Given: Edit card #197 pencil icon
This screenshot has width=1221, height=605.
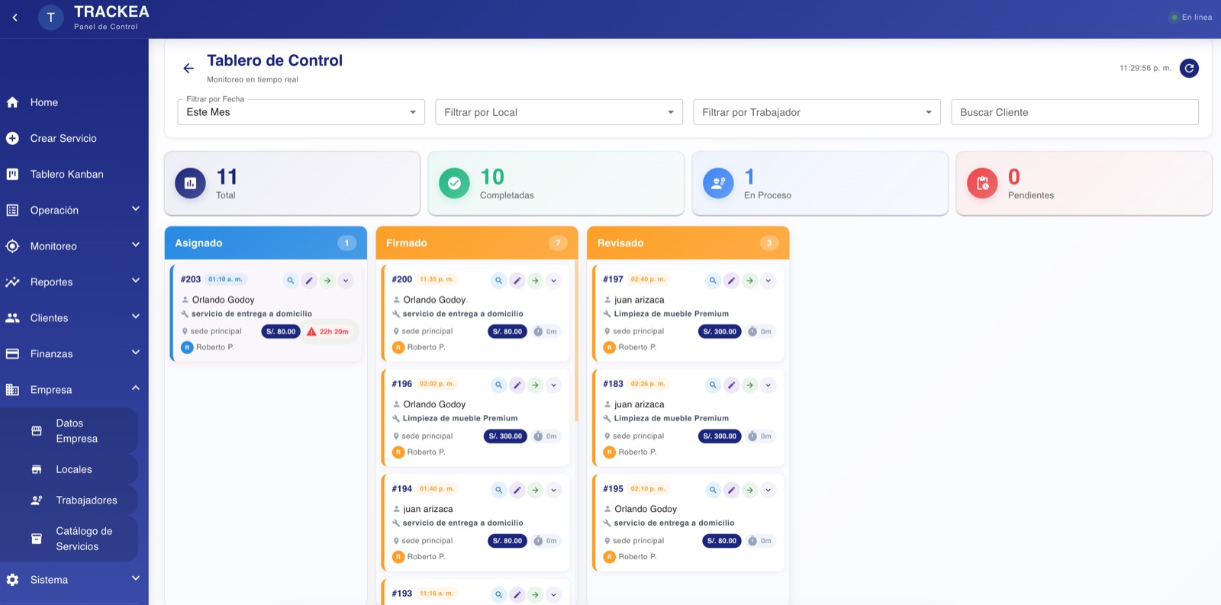Looking at the screenshot, I should point(731,281).
